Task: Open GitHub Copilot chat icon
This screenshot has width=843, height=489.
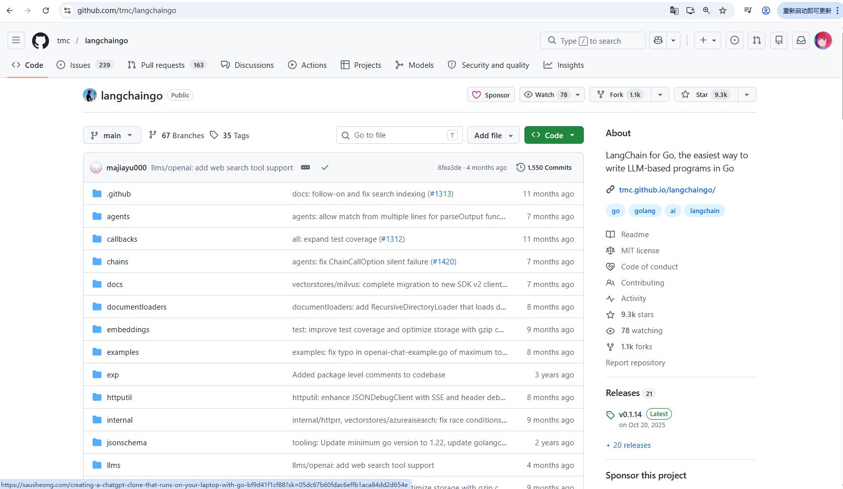Action: [658, 40]
